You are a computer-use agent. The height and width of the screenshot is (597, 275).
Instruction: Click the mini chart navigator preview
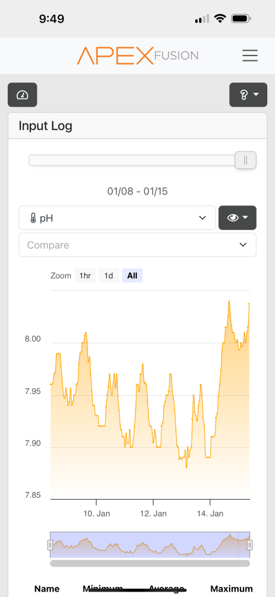pyautogui.click(x=150, y=545)
